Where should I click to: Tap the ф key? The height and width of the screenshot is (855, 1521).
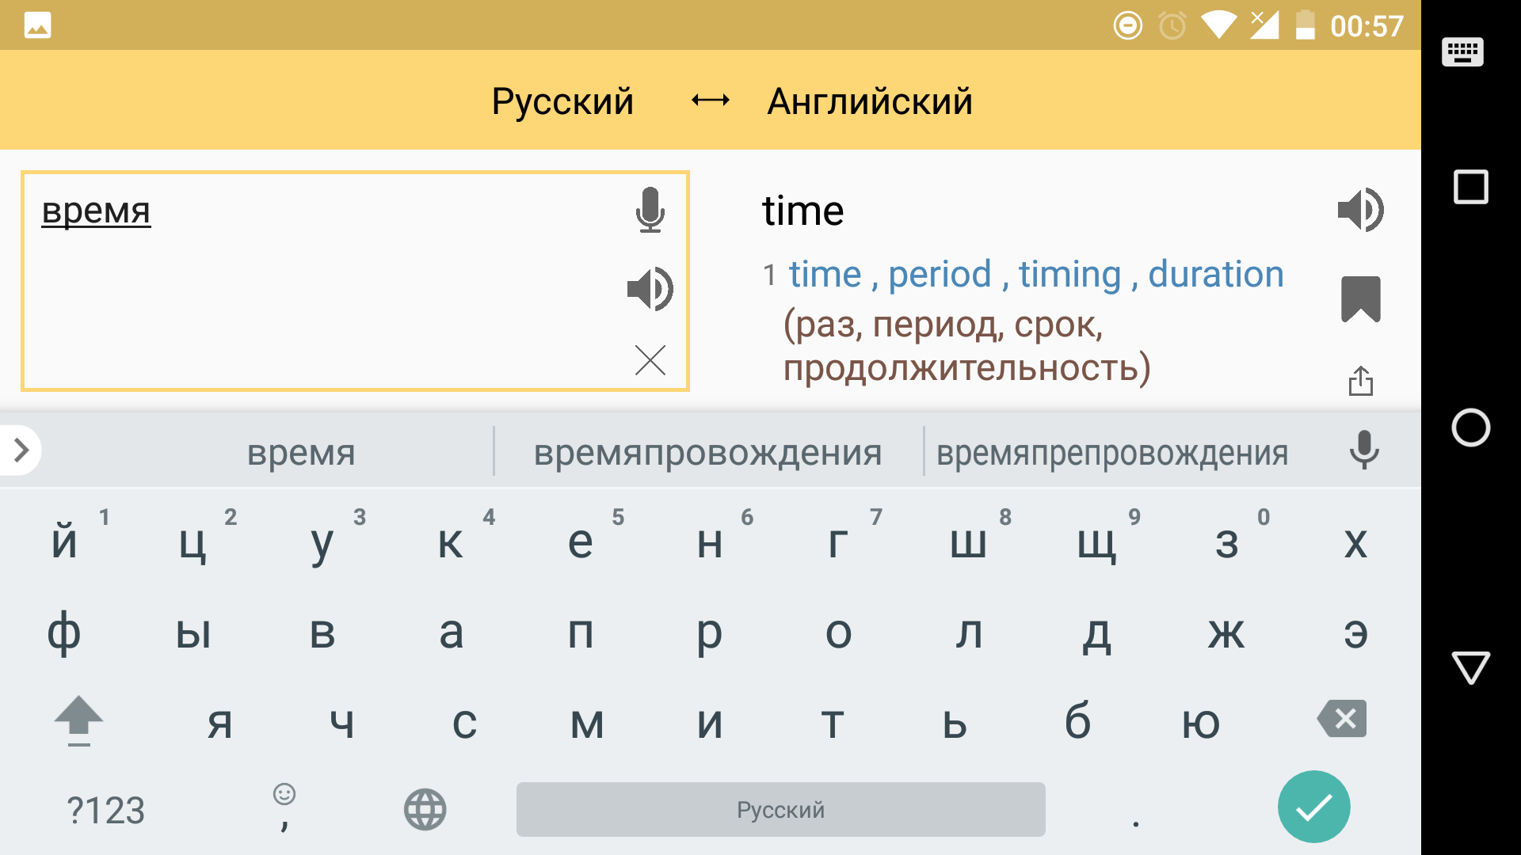(x=65, y=633)
